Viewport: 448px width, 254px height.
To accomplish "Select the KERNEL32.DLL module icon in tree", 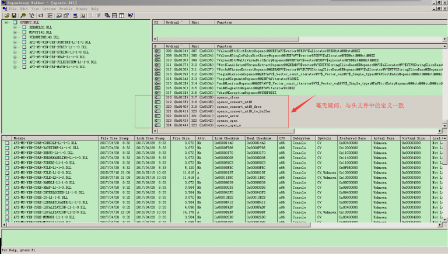I will pos(23,27).
